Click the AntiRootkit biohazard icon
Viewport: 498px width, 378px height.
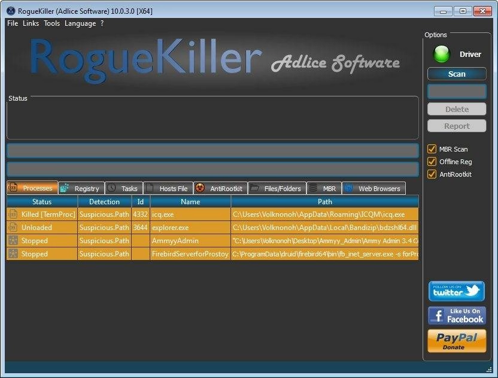200,188
